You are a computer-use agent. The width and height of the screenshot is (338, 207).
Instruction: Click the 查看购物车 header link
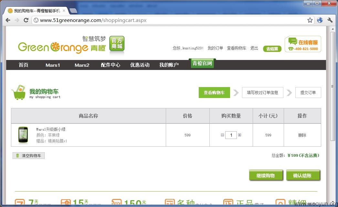237,48
